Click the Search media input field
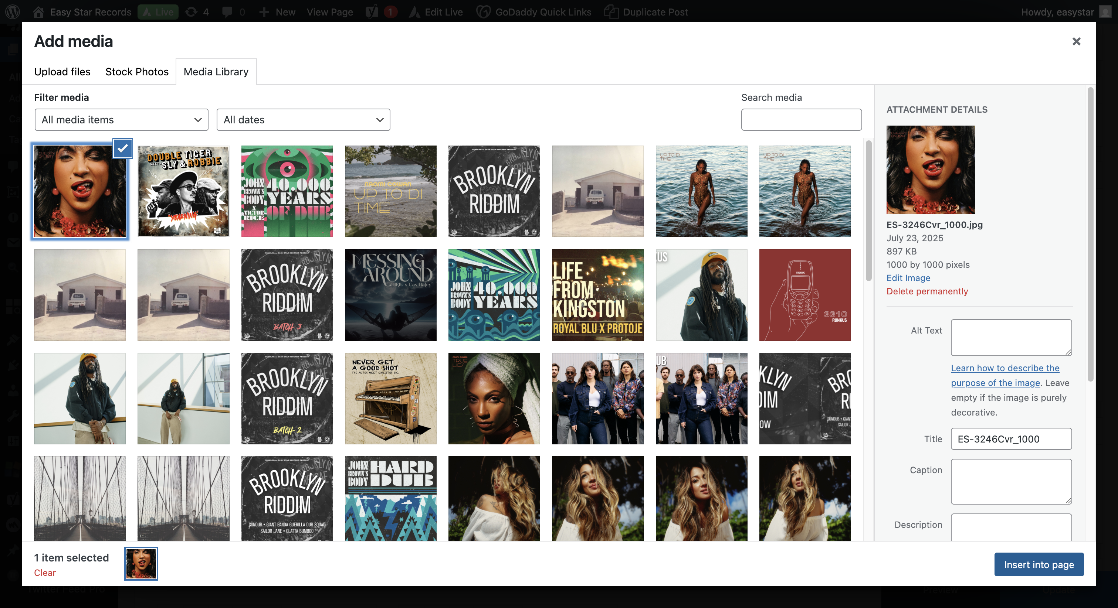 pos(801,120)
